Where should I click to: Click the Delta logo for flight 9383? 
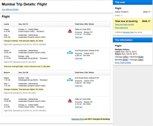pos(70,31)
